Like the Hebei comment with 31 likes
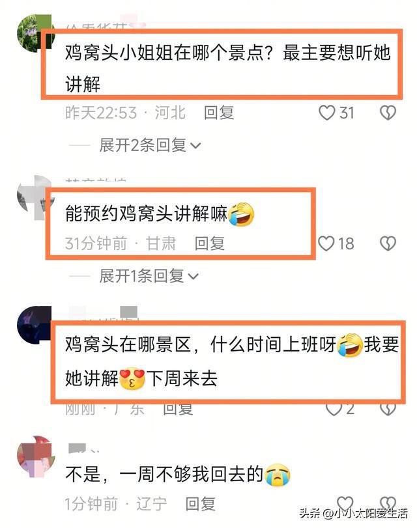Screen dimensions: 417x528 (x=326, y=113)
